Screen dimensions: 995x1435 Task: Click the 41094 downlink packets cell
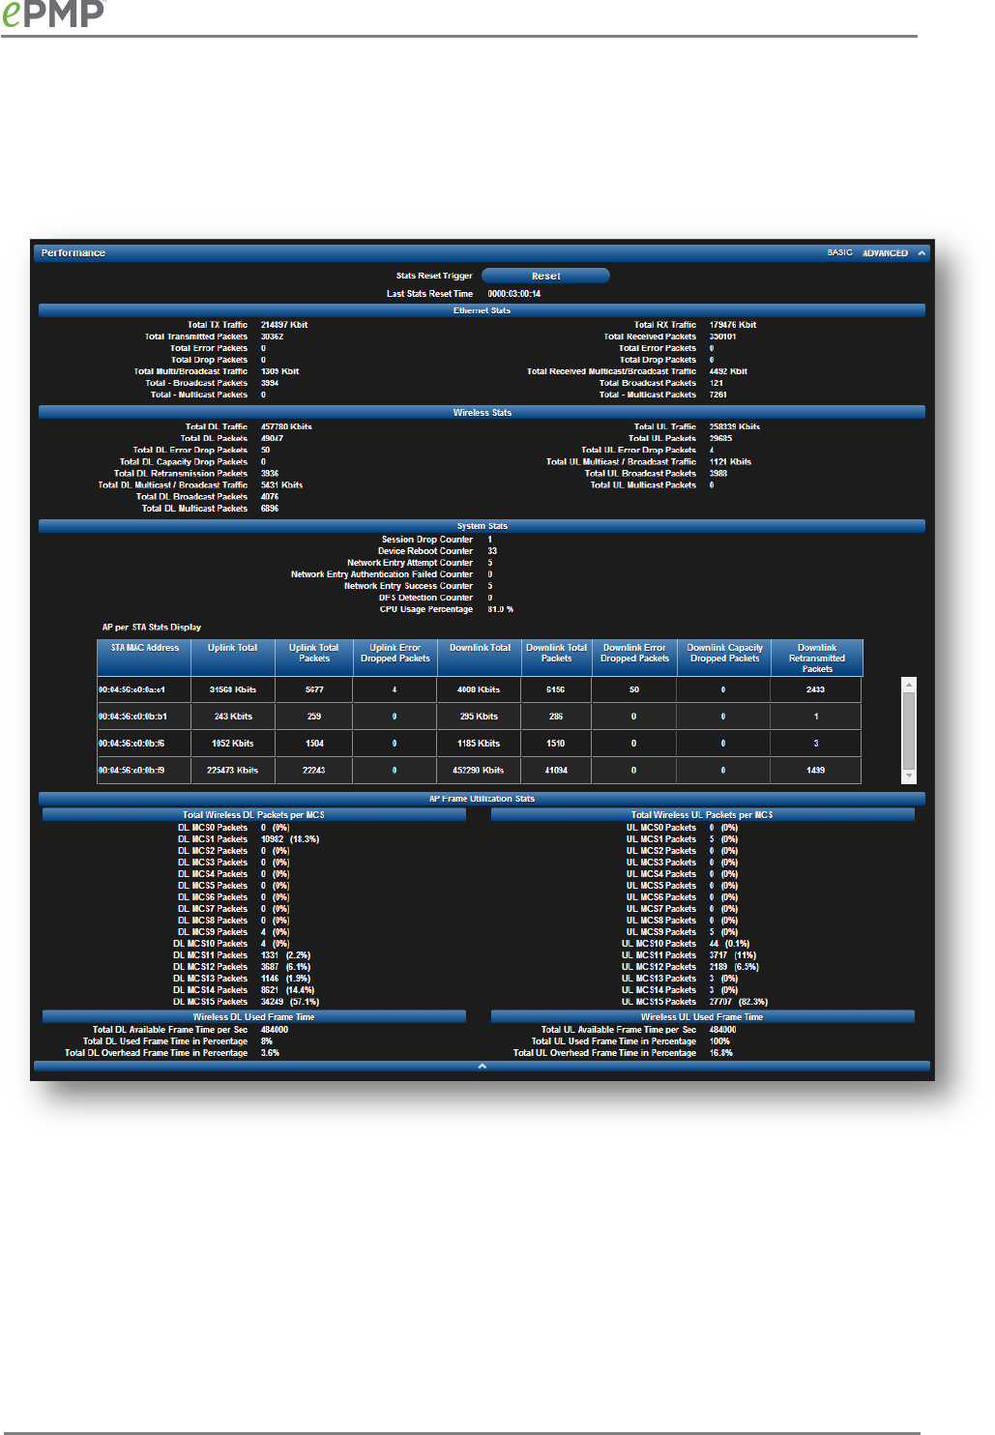[x=556, y=771]
